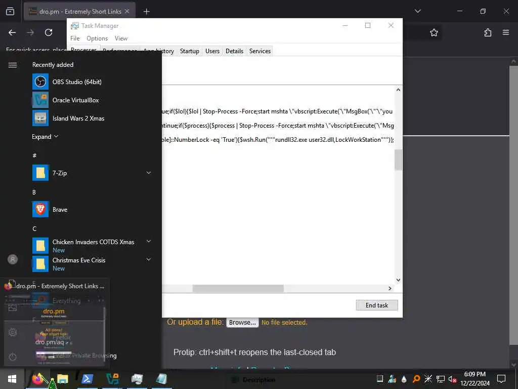Click the 'C' letter group header
This screenshot has height=389, width=518.
34,228
